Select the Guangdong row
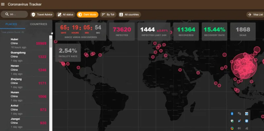Viewport: 264px width, 131px height. (x=24, y=56)
